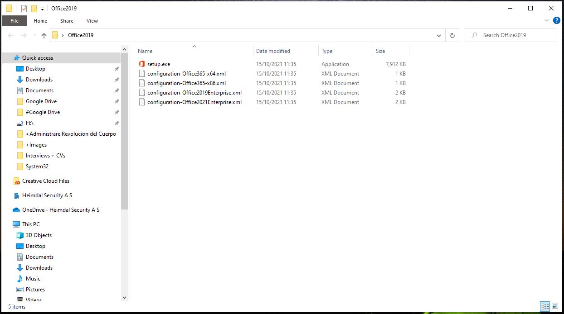The image size is (564, 314).
Task: Click Creative Cloud Files icon in sidebar
Action: coord(17,181)
